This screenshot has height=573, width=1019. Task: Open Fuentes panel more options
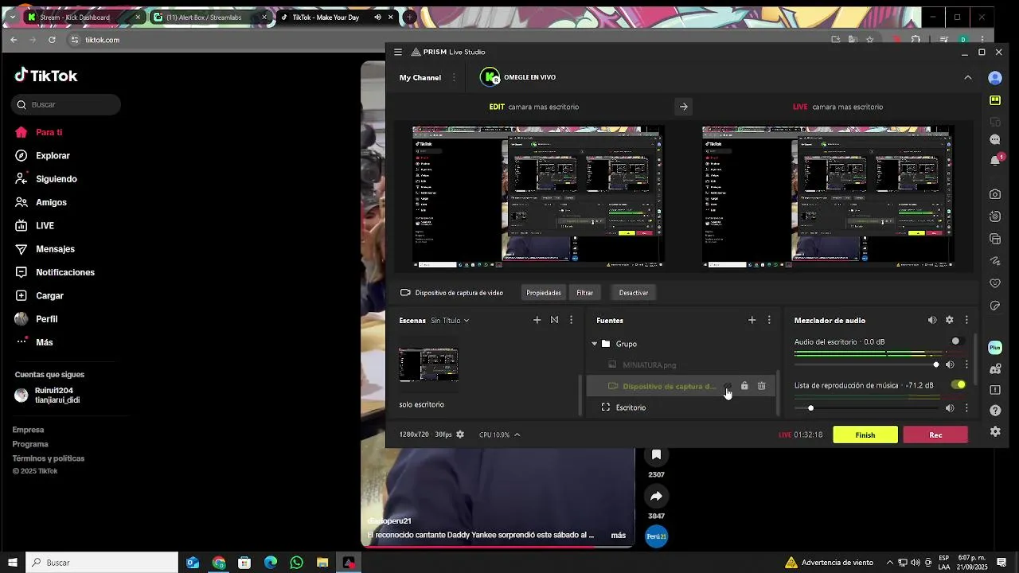click(769, 320)
